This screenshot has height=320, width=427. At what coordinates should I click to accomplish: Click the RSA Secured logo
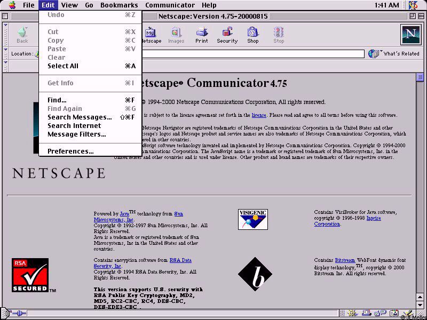coord(30,275)
